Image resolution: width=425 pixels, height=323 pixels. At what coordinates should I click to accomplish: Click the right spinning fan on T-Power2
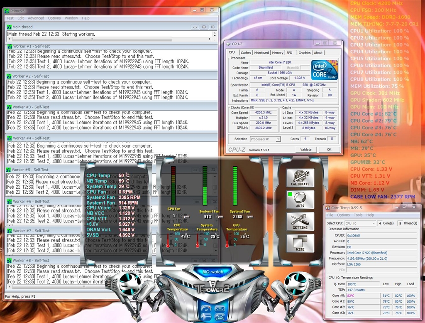click(x=295, y=283)
